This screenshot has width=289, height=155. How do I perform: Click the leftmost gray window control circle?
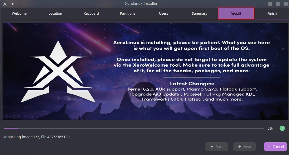270,4
